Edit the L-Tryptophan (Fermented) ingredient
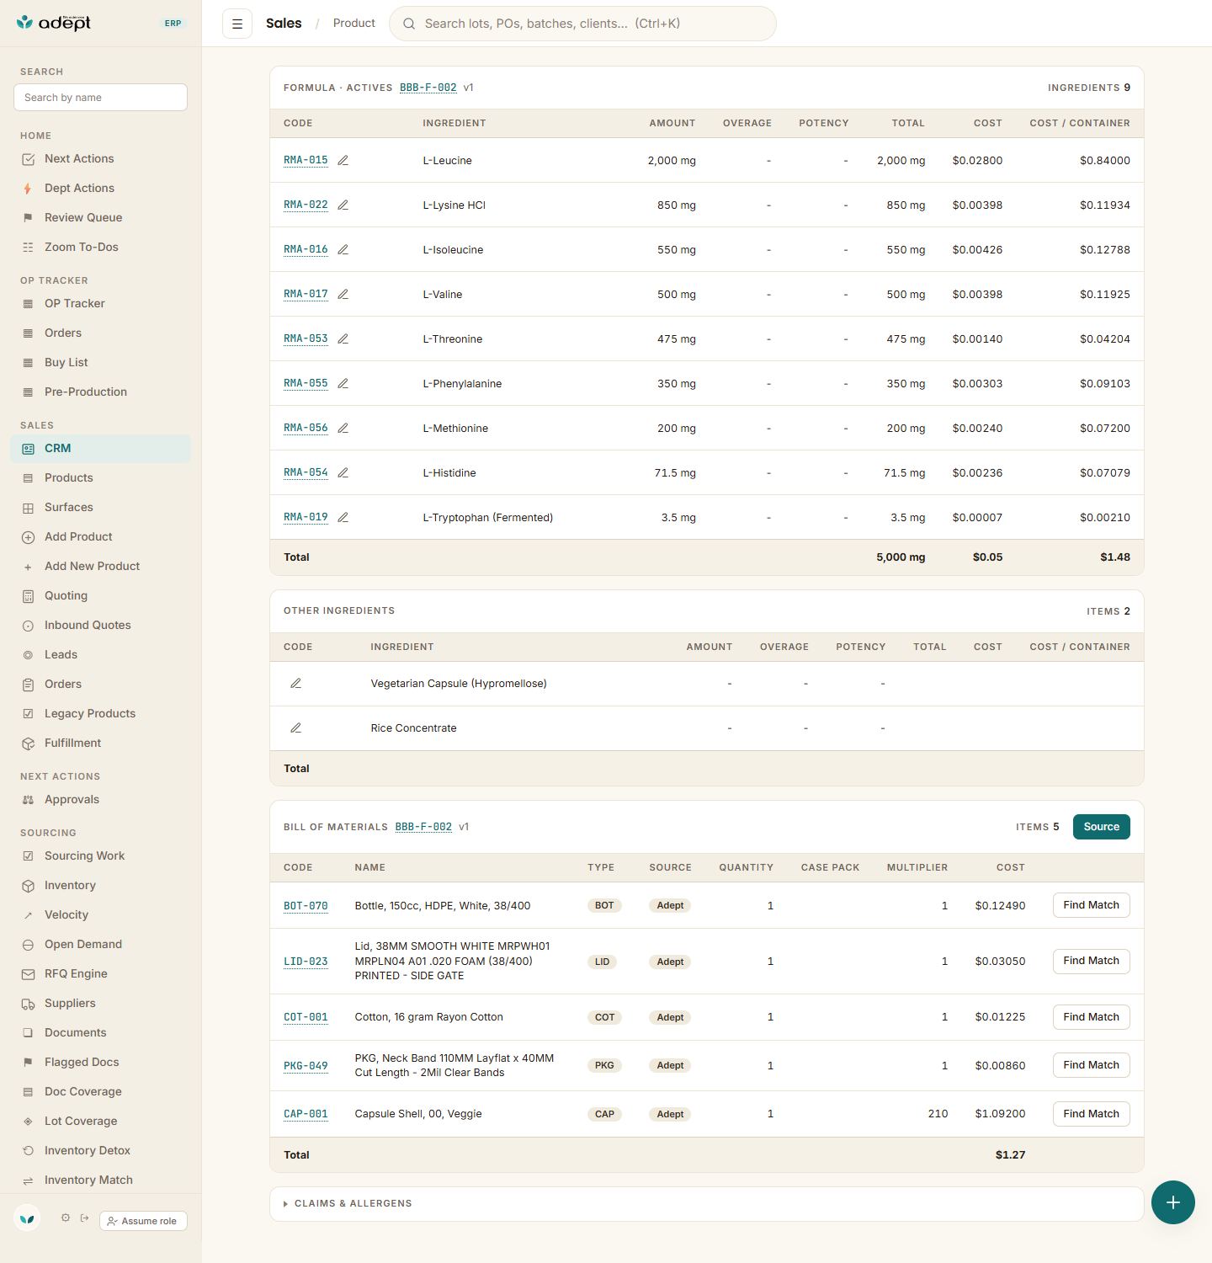Screen dimensions: 1212x1263 coord(343,517)
